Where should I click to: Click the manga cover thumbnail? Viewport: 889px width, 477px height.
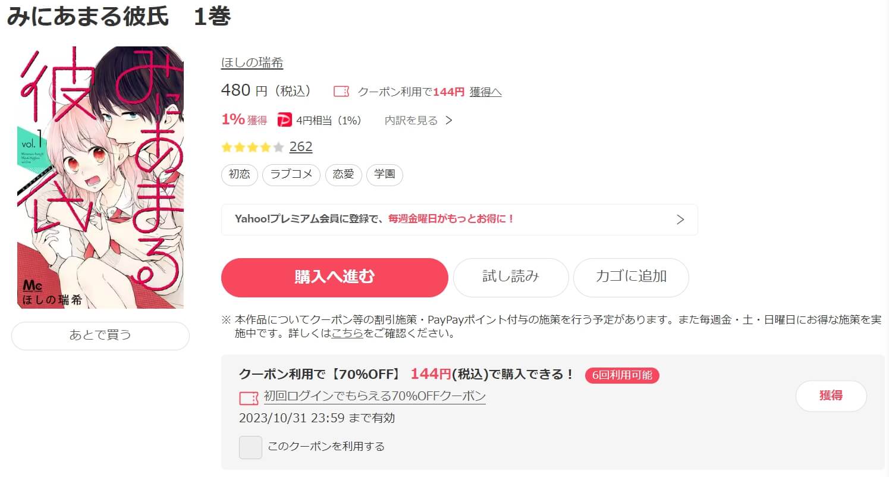click(100, 177)
